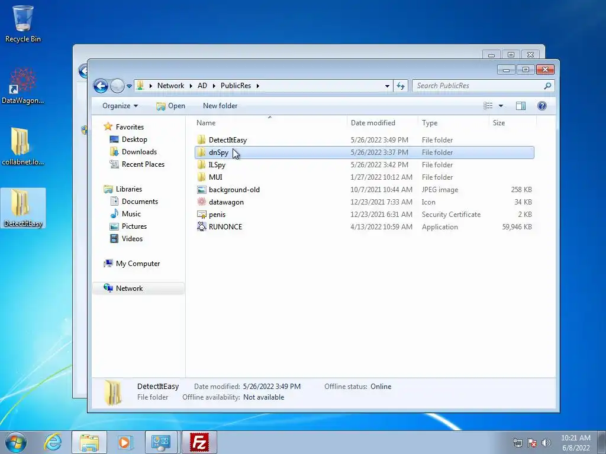Sort by the Name column header
The image size is (606, 454).
coord(270,123)
